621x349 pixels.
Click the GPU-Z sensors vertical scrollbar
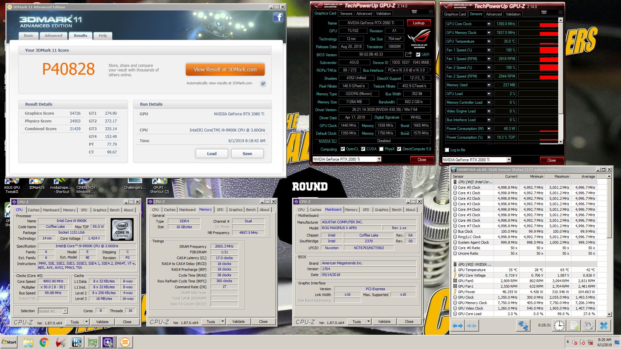coord(561,81)
